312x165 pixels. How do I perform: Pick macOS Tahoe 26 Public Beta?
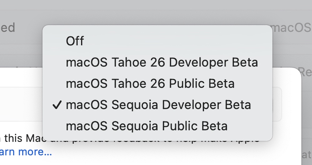point(150,84)
